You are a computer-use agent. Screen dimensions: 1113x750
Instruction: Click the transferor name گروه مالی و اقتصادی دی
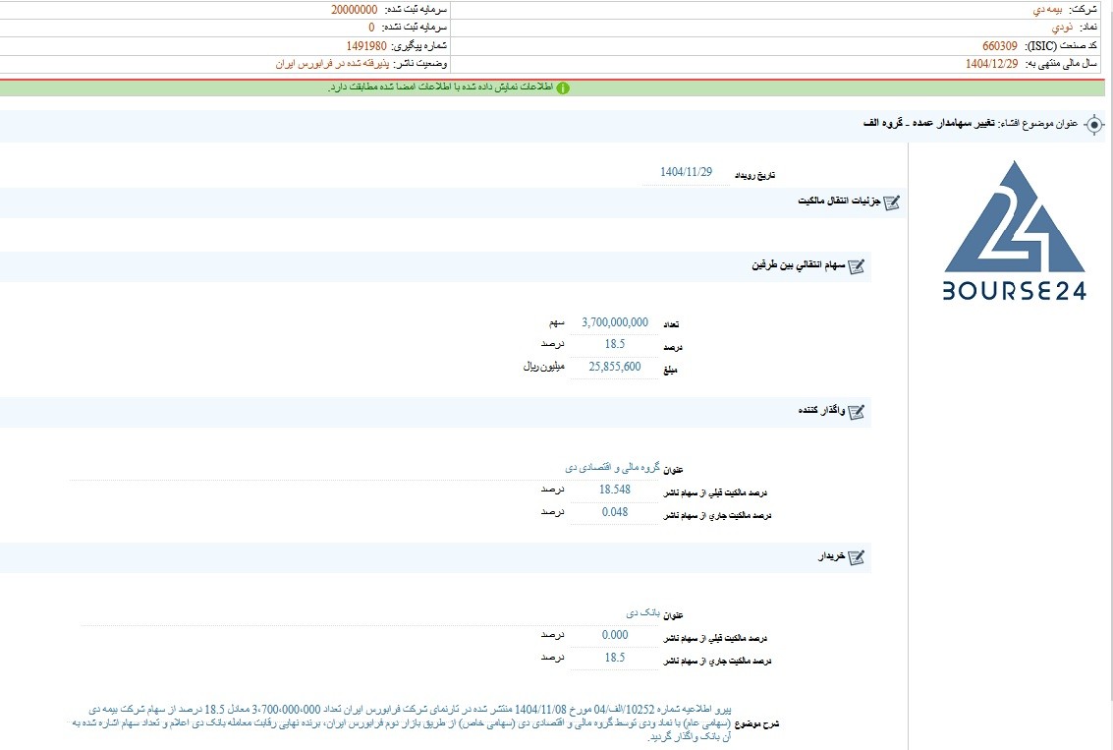[613, 467]
